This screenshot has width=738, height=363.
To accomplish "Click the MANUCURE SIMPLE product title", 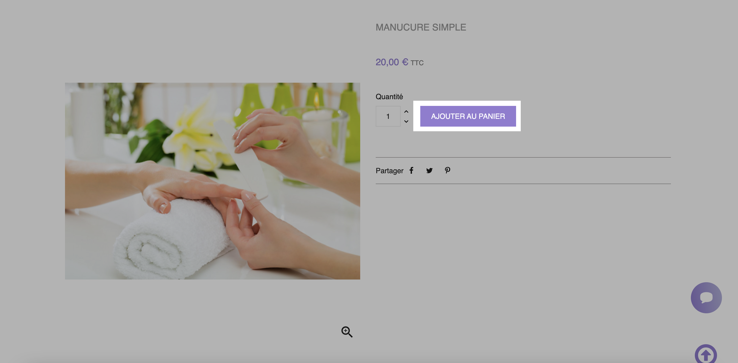I will pos(421,27).
